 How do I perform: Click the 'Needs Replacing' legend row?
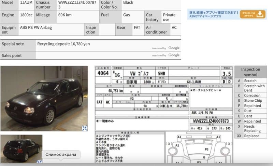click(250, 128)
